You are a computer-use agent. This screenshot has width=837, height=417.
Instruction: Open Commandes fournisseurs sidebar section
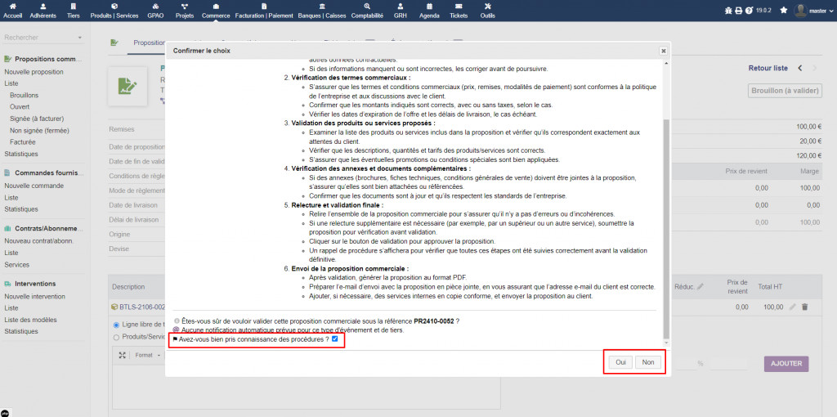[49, 173]
